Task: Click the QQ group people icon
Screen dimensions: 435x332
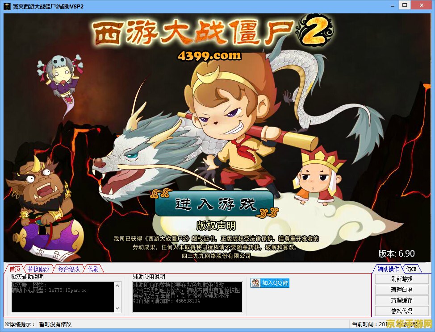Action: click(255, 283)
